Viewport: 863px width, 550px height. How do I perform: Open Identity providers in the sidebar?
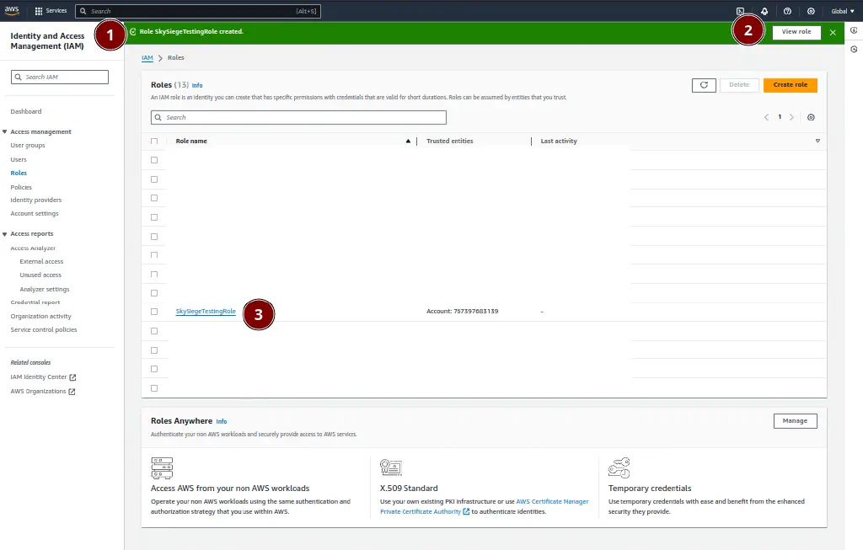[x=35, y=200]
